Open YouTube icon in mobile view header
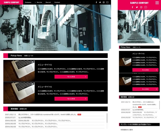Viewport: 161px width, 131px height. click(146, 7)
